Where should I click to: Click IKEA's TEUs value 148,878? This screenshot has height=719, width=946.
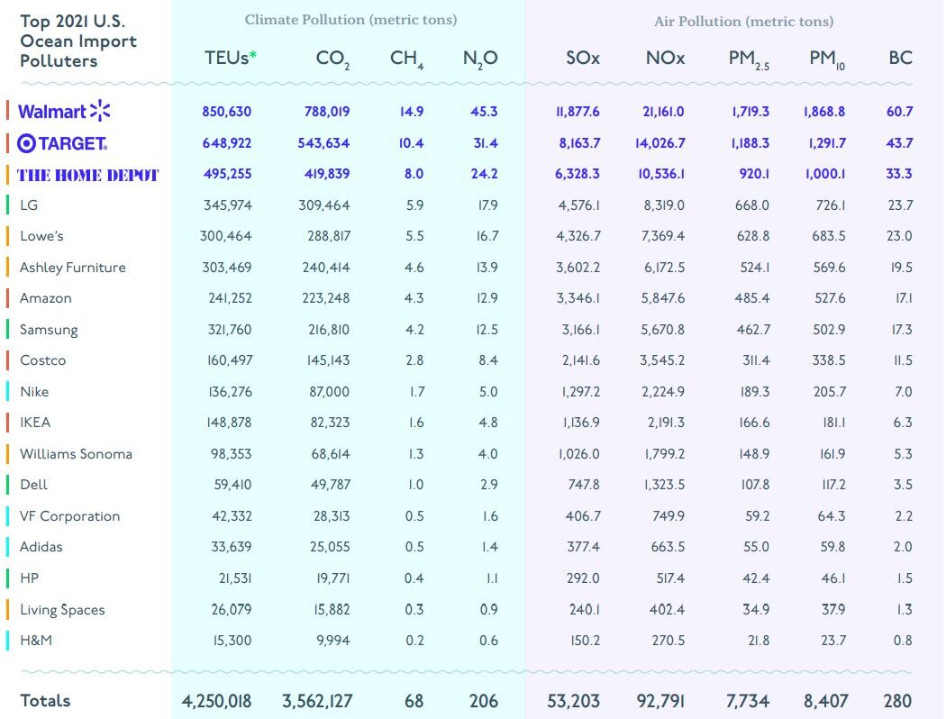229,423
